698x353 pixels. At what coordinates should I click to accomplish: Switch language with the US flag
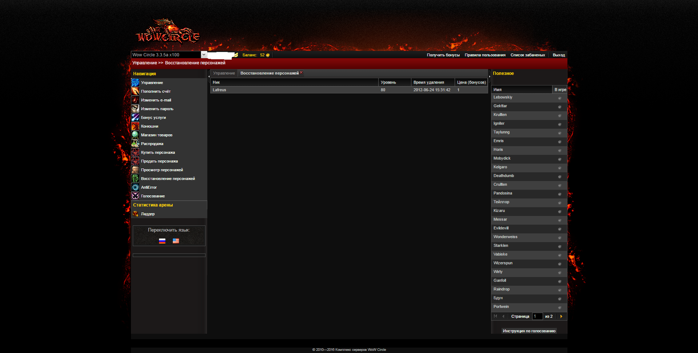[x=176, y=241]
